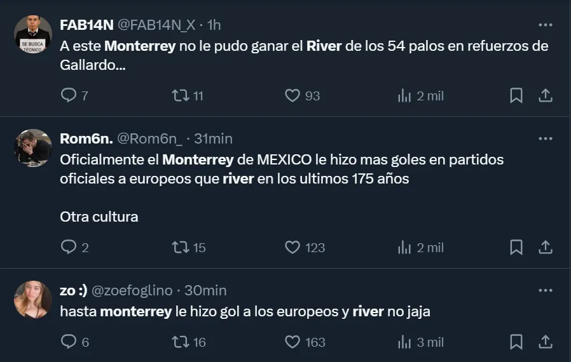The height and width of the screenshot is (362, 571).
Task: Open FAB14N's profile picture
Action: (32, 35)
